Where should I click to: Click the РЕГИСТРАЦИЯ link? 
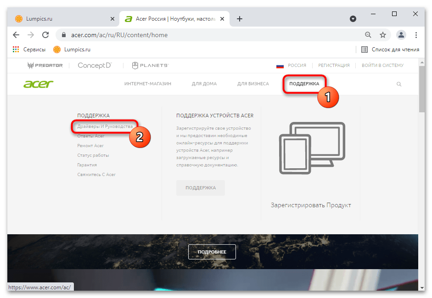click(x=334, y=66)
